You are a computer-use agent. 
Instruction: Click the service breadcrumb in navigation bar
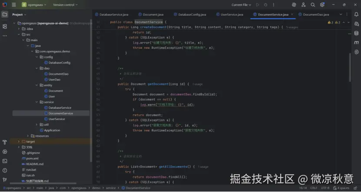pyautogui.click(x=111, y=188)
